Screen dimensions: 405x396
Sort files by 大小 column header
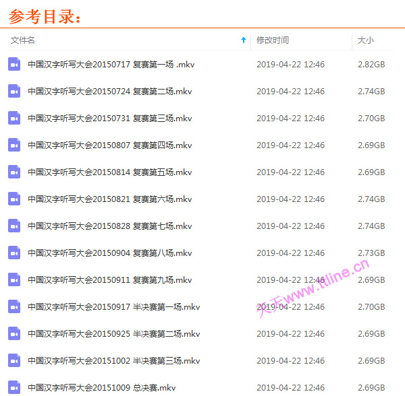(365, 40)
